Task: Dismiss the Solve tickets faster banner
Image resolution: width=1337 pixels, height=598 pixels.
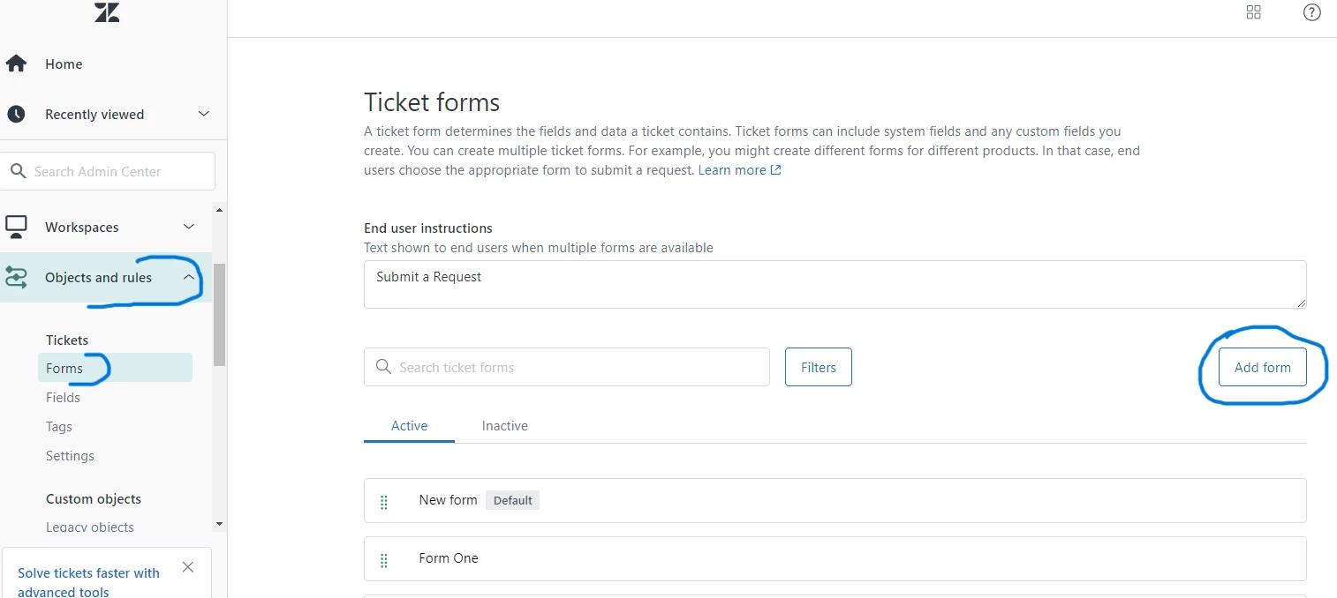Action: click(187, 567)
